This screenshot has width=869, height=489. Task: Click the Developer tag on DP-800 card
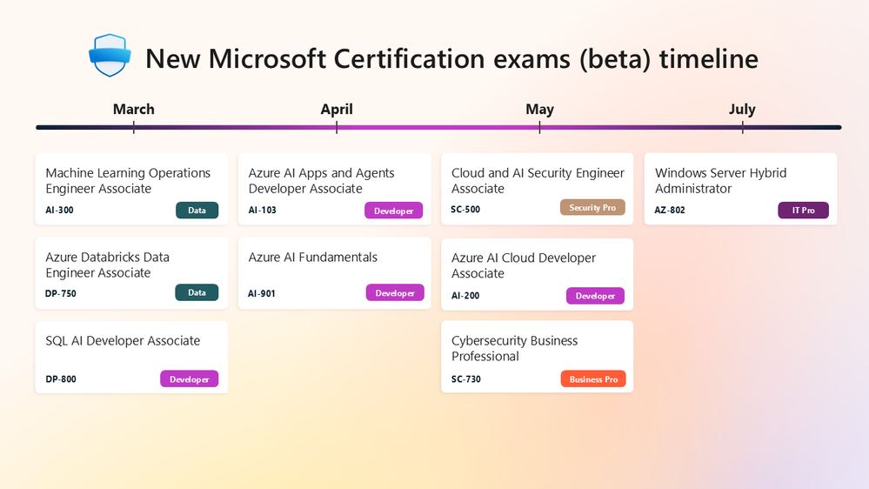coord(189,378)
